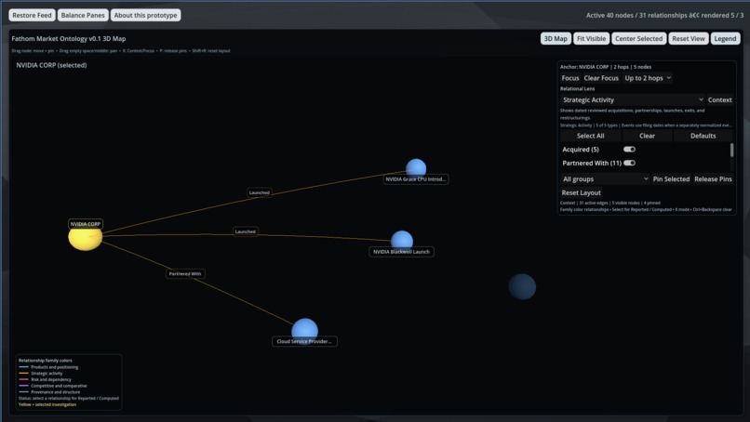750x422 pixels.
Task: Click the Partnered With edge label
Action: tap(185, 274)
